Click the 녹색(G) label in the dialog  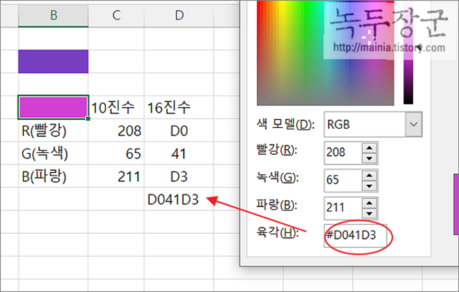[278, 177]
